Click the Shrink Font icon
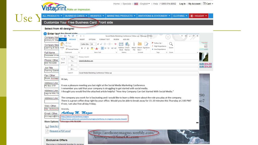The width and height of the screenshot is (258, 145). coord(101,44)
